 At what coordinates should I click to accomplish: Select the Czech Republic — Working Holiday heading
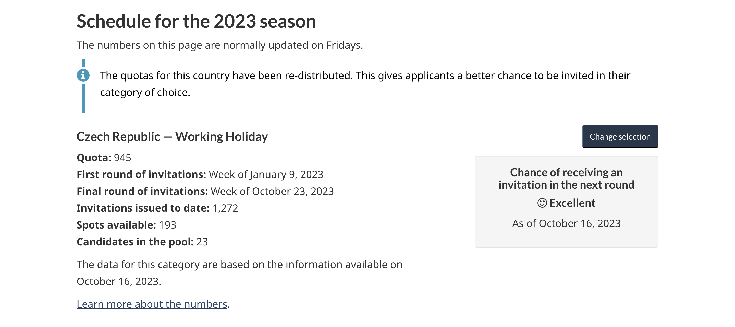tap(172, 136)
